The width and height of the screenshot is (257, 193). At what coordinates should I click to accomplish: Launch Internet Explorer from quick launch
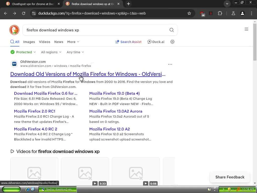(x=27, y=189)
